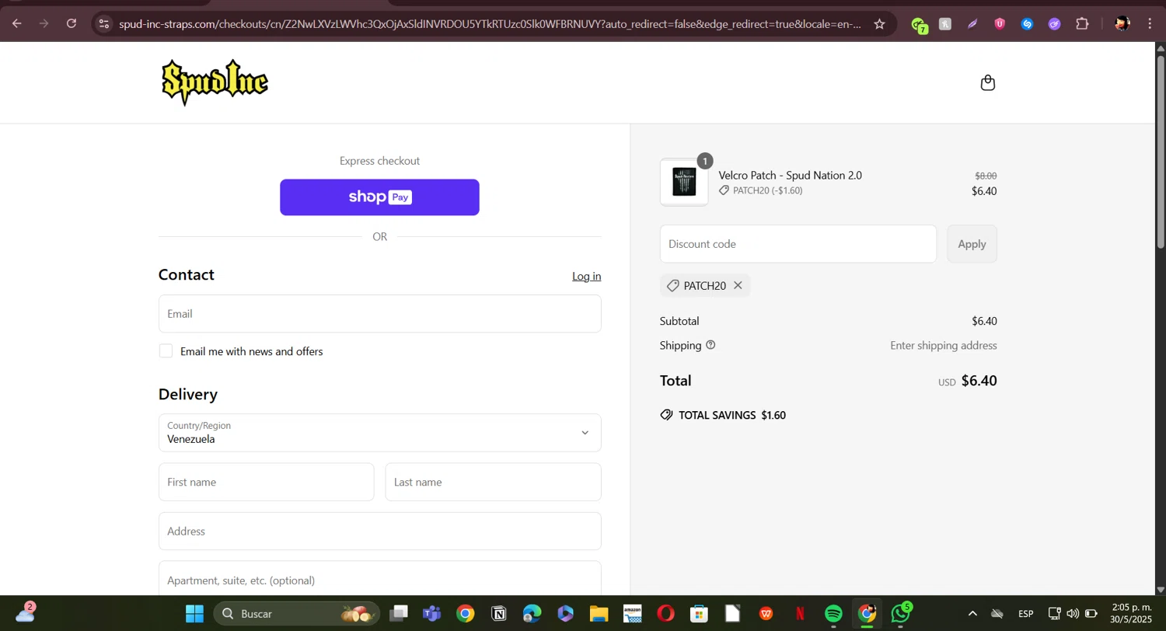Image resolution: width=1166 pixels, height=631 pixels.
Task: Open the Windows Start menu
Action: pyautogui.click(x=194, y=614)
